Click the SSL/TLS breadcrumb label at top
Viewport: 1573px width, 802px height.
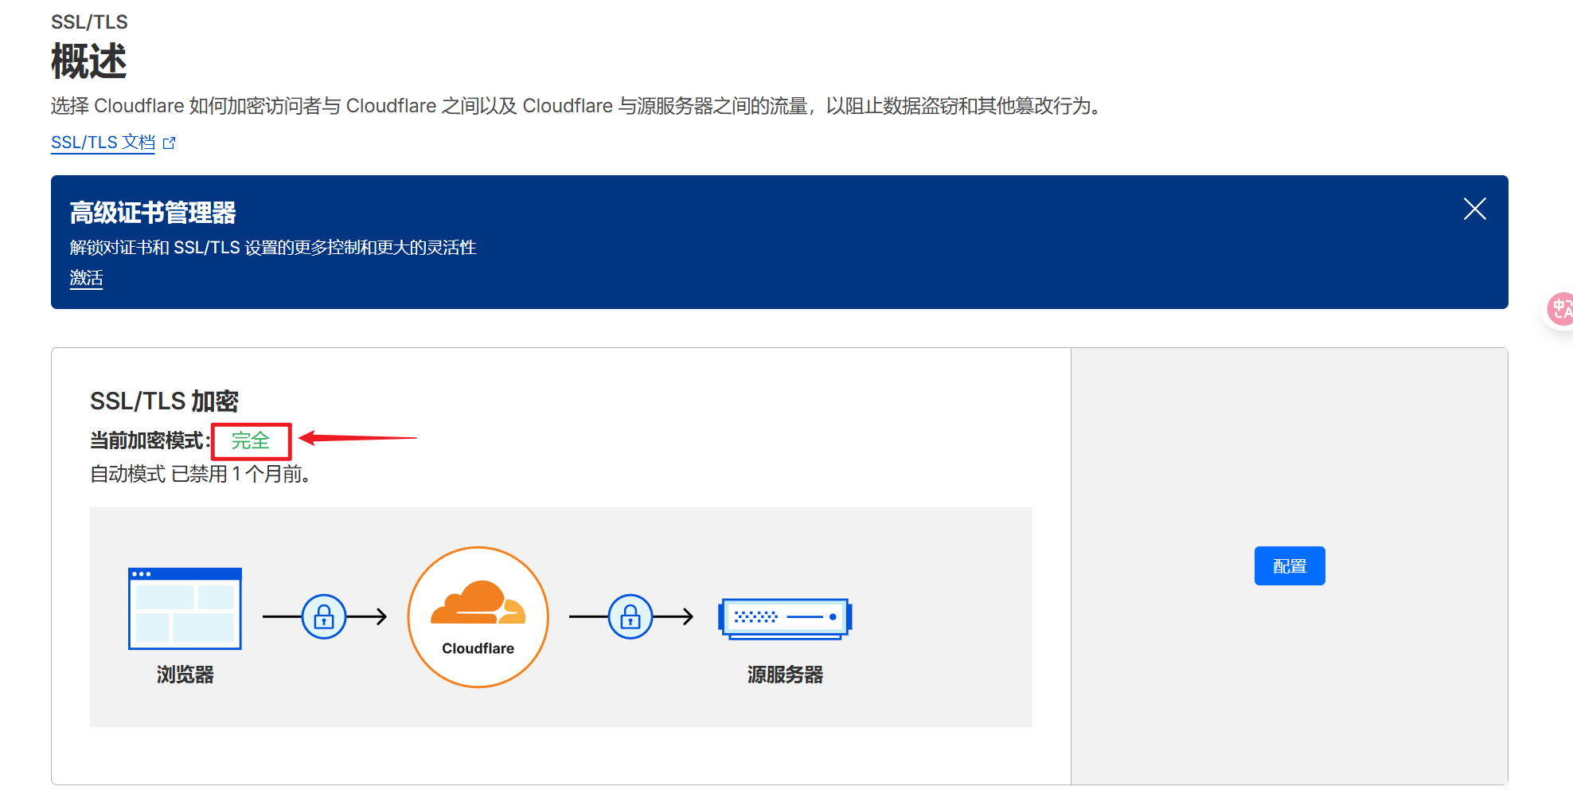[x=89, y=22]
